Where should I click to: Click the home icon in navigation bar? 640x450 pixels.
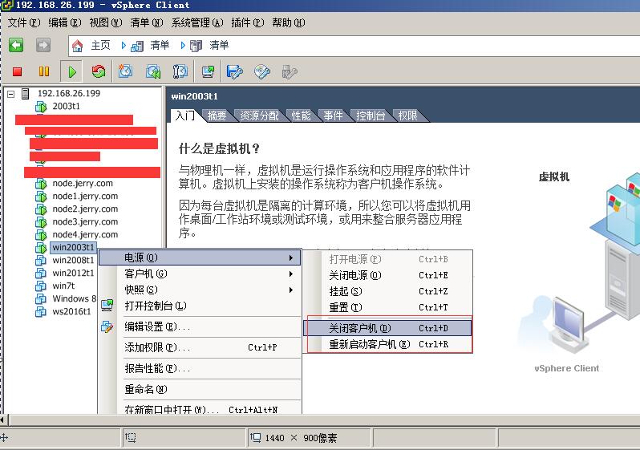click(x=78, y=46)
